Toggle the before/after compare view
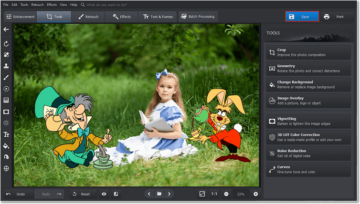Image resolution: width=360 pixels, height=204 pixels. (116, 194)
